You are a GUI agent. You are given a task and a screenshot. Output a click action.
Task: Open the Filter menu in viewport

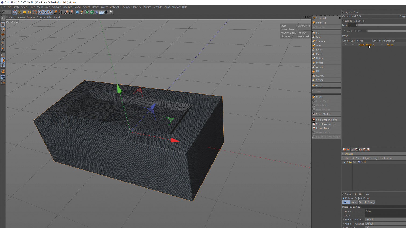(x=50, y=17)
